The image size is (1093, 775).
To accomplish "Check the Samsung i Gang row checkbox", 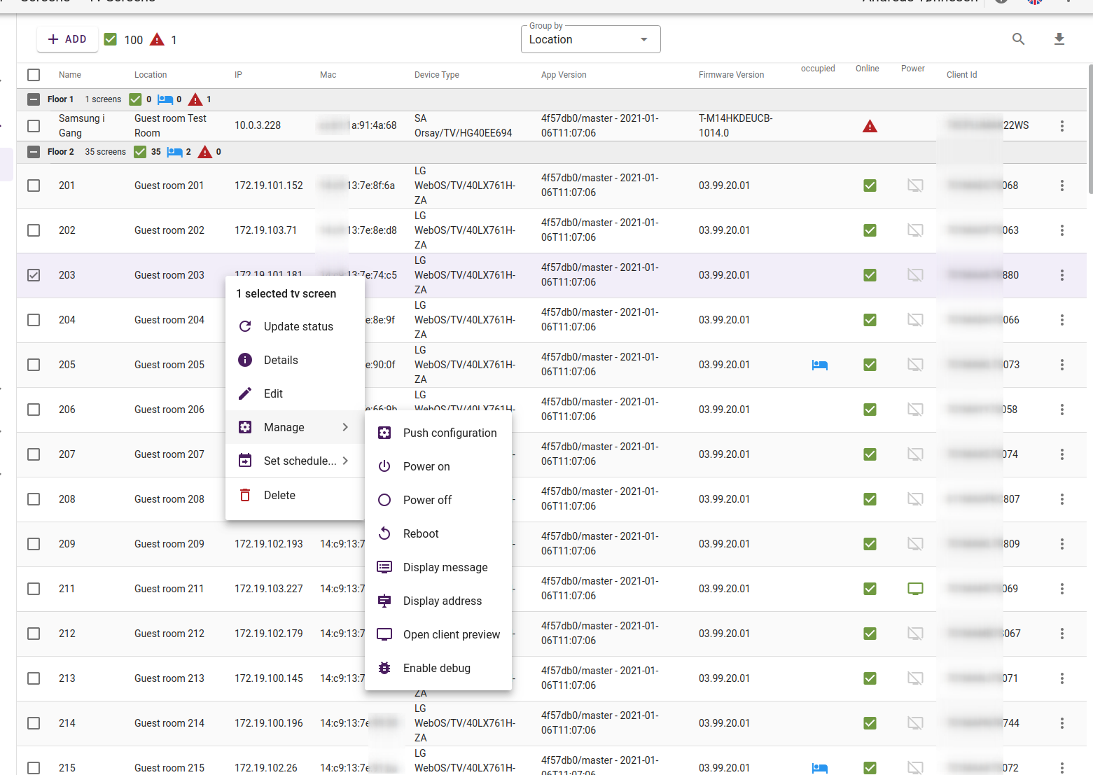I will tap(34, 126).
